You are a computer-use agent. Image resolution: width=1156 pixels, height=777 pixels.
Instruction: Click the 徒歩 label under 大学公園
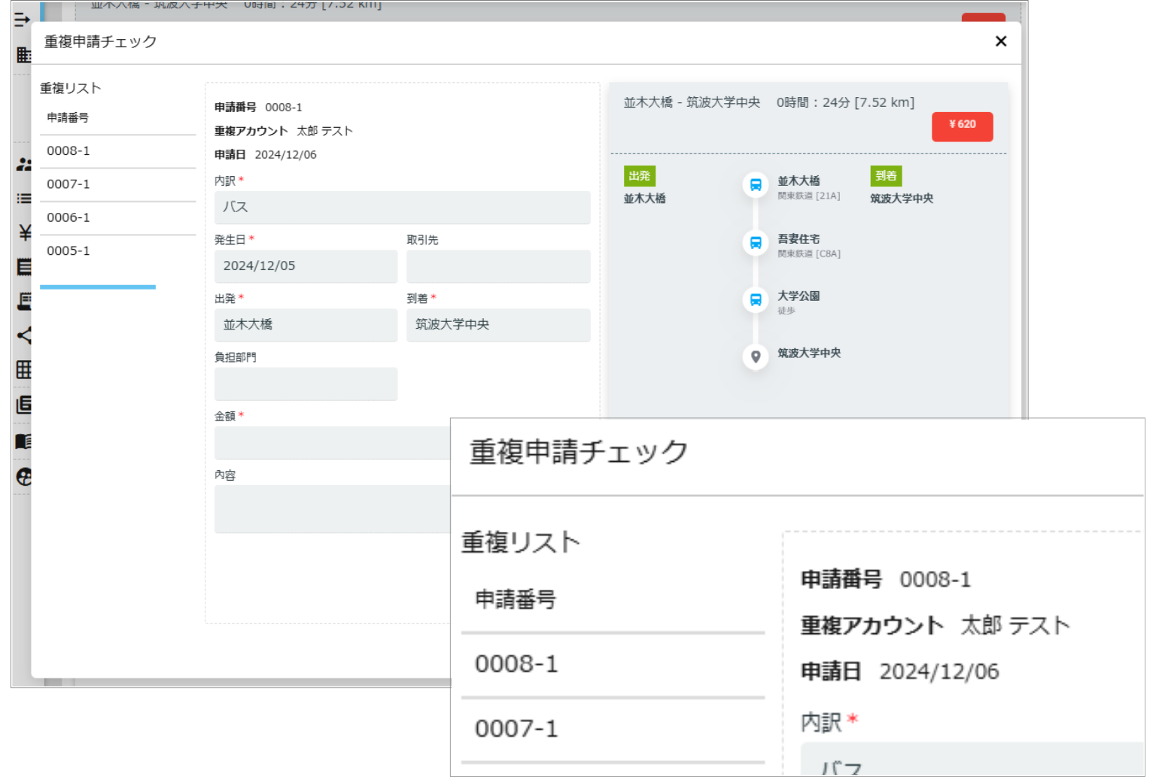786,311
